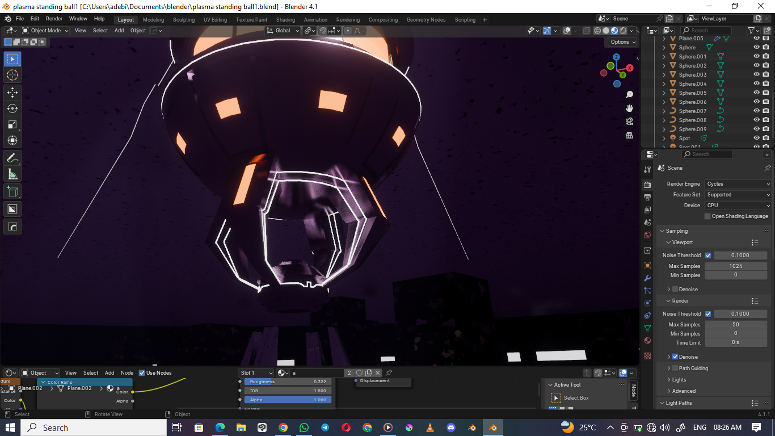775x436 pixels.
Task: Click the viewport Max Samples field 1024
Action: click(736, 266)
